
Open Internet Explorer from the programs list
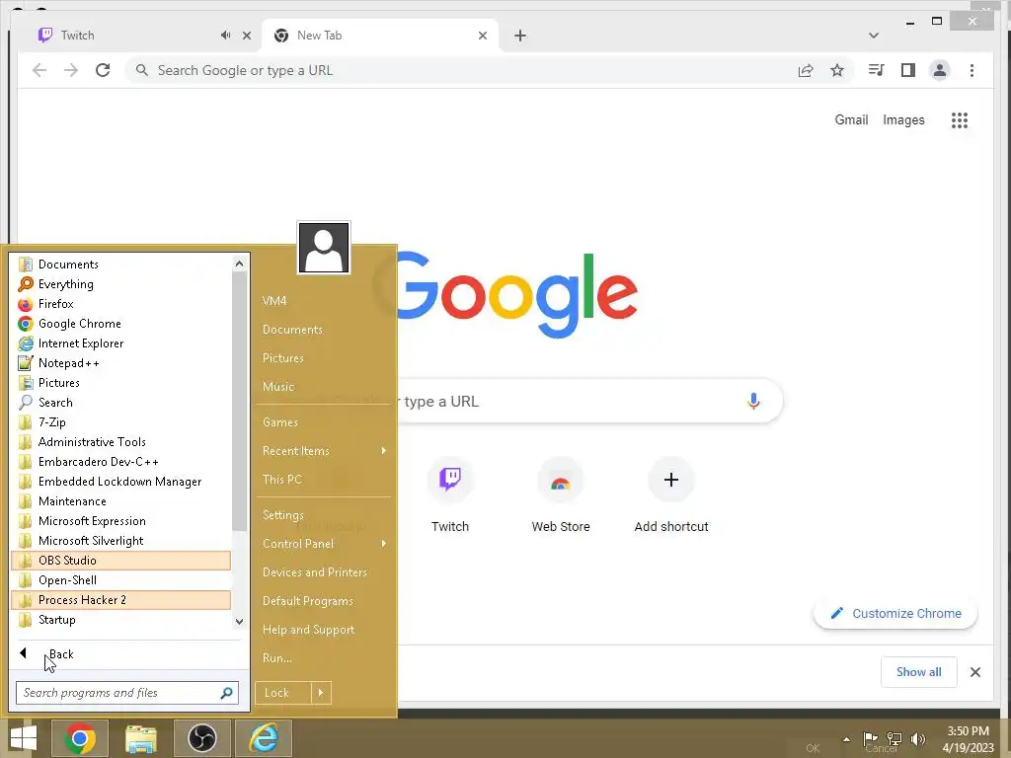[x=121, y=343]
